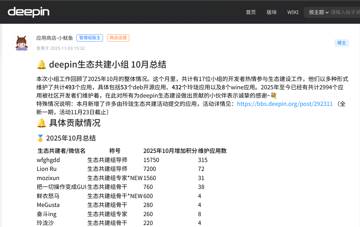Select the name Lion Ru in the table
This screenshot has width=360, height=227.
[47, 169]
